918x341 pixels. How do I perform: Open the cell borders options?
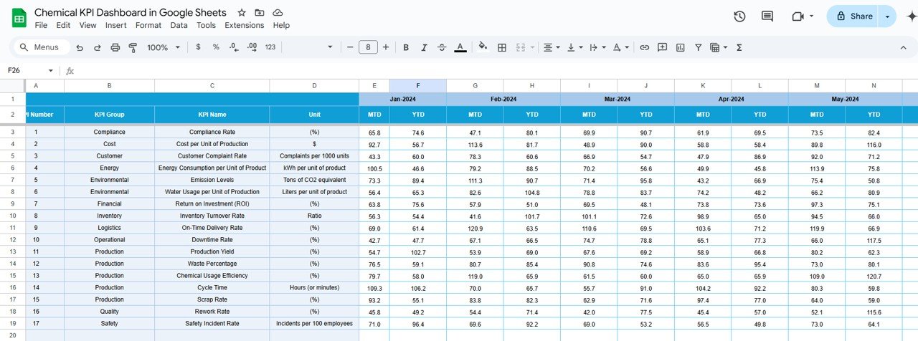tap(502, 47)
